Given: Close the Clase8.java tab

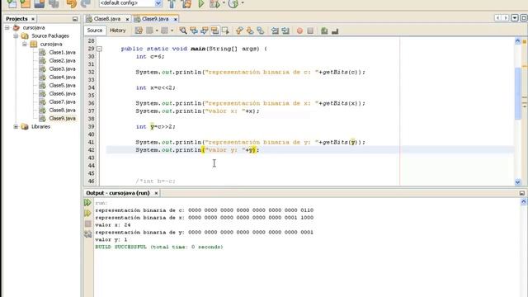Looking at the screenshot, I should click(127, 20).
